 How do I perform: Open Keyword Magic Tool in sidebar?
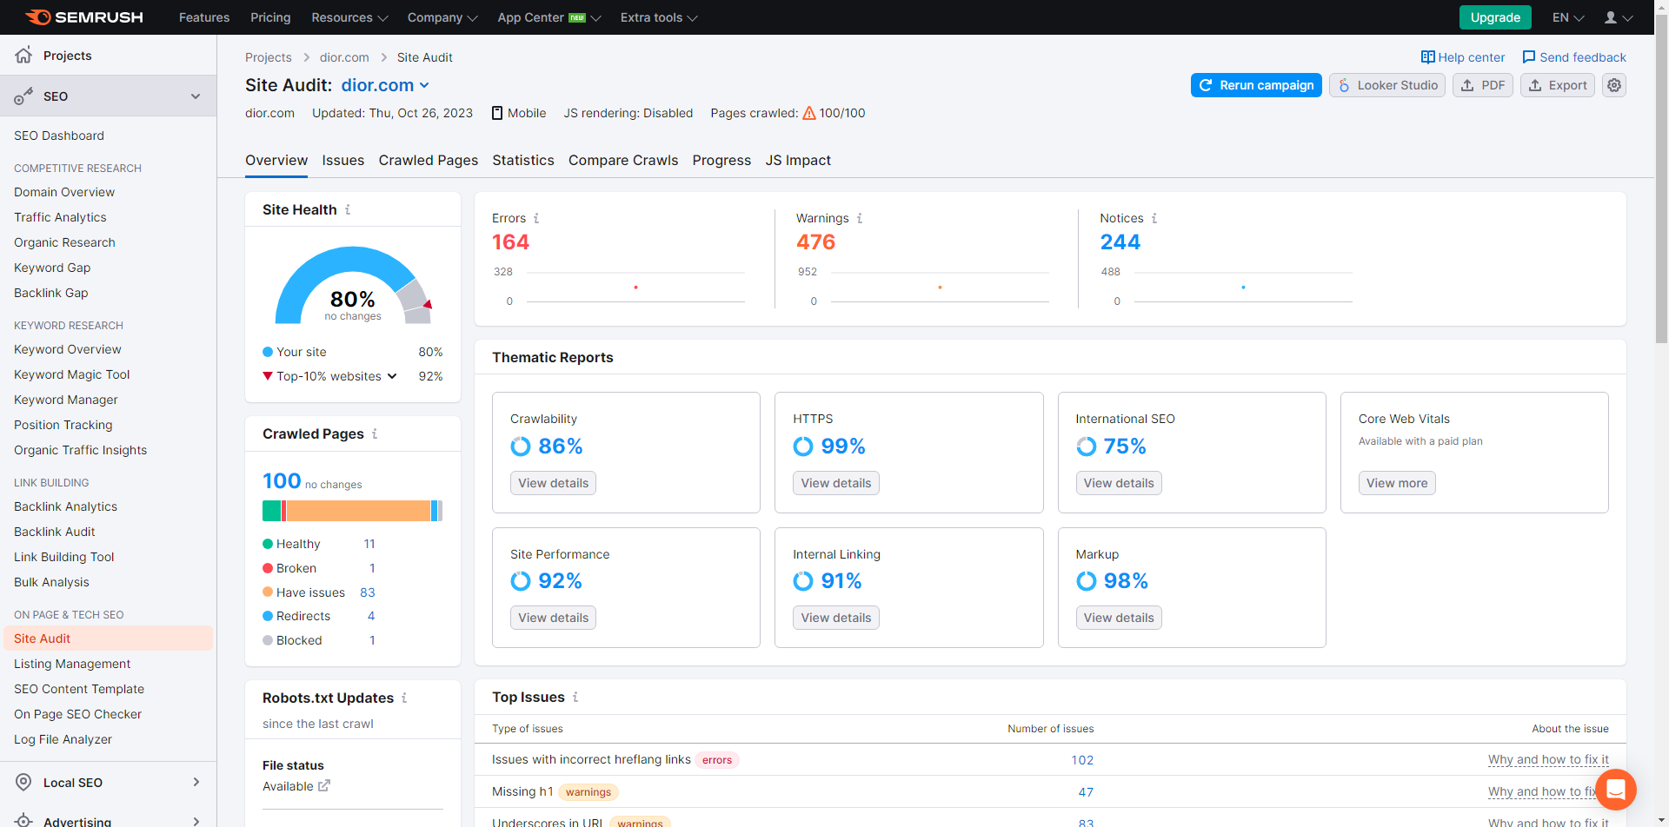71,374
